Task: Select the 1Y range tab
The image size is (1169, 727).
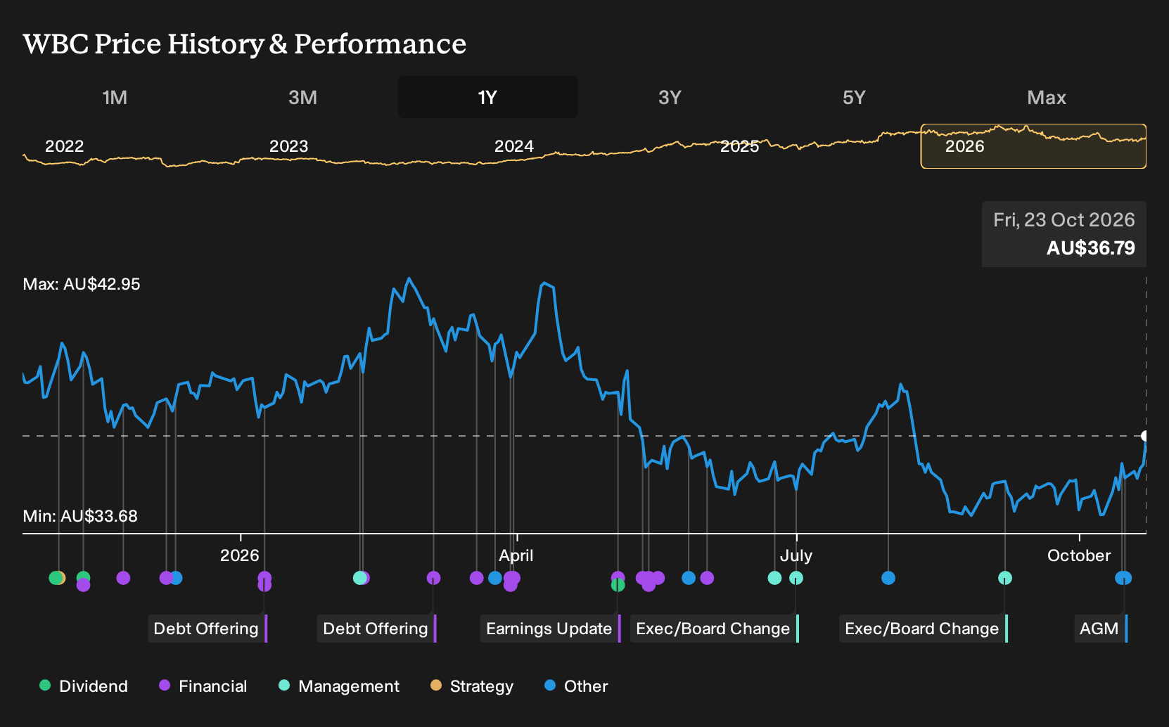Action: point(488,97)
